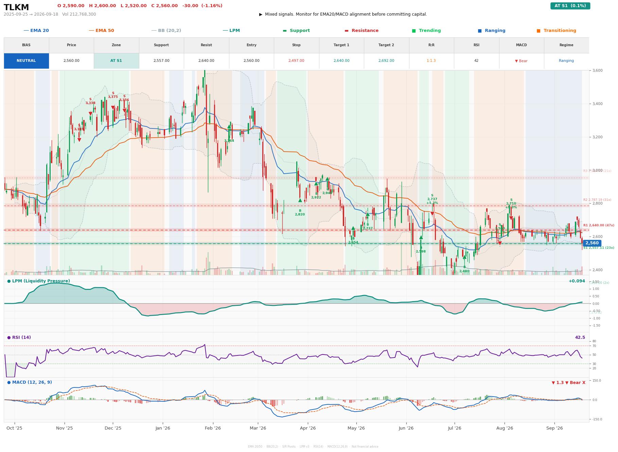
Task: Click the LPM (Liquidity Pressure) panel title
Action: coord(39,281)
